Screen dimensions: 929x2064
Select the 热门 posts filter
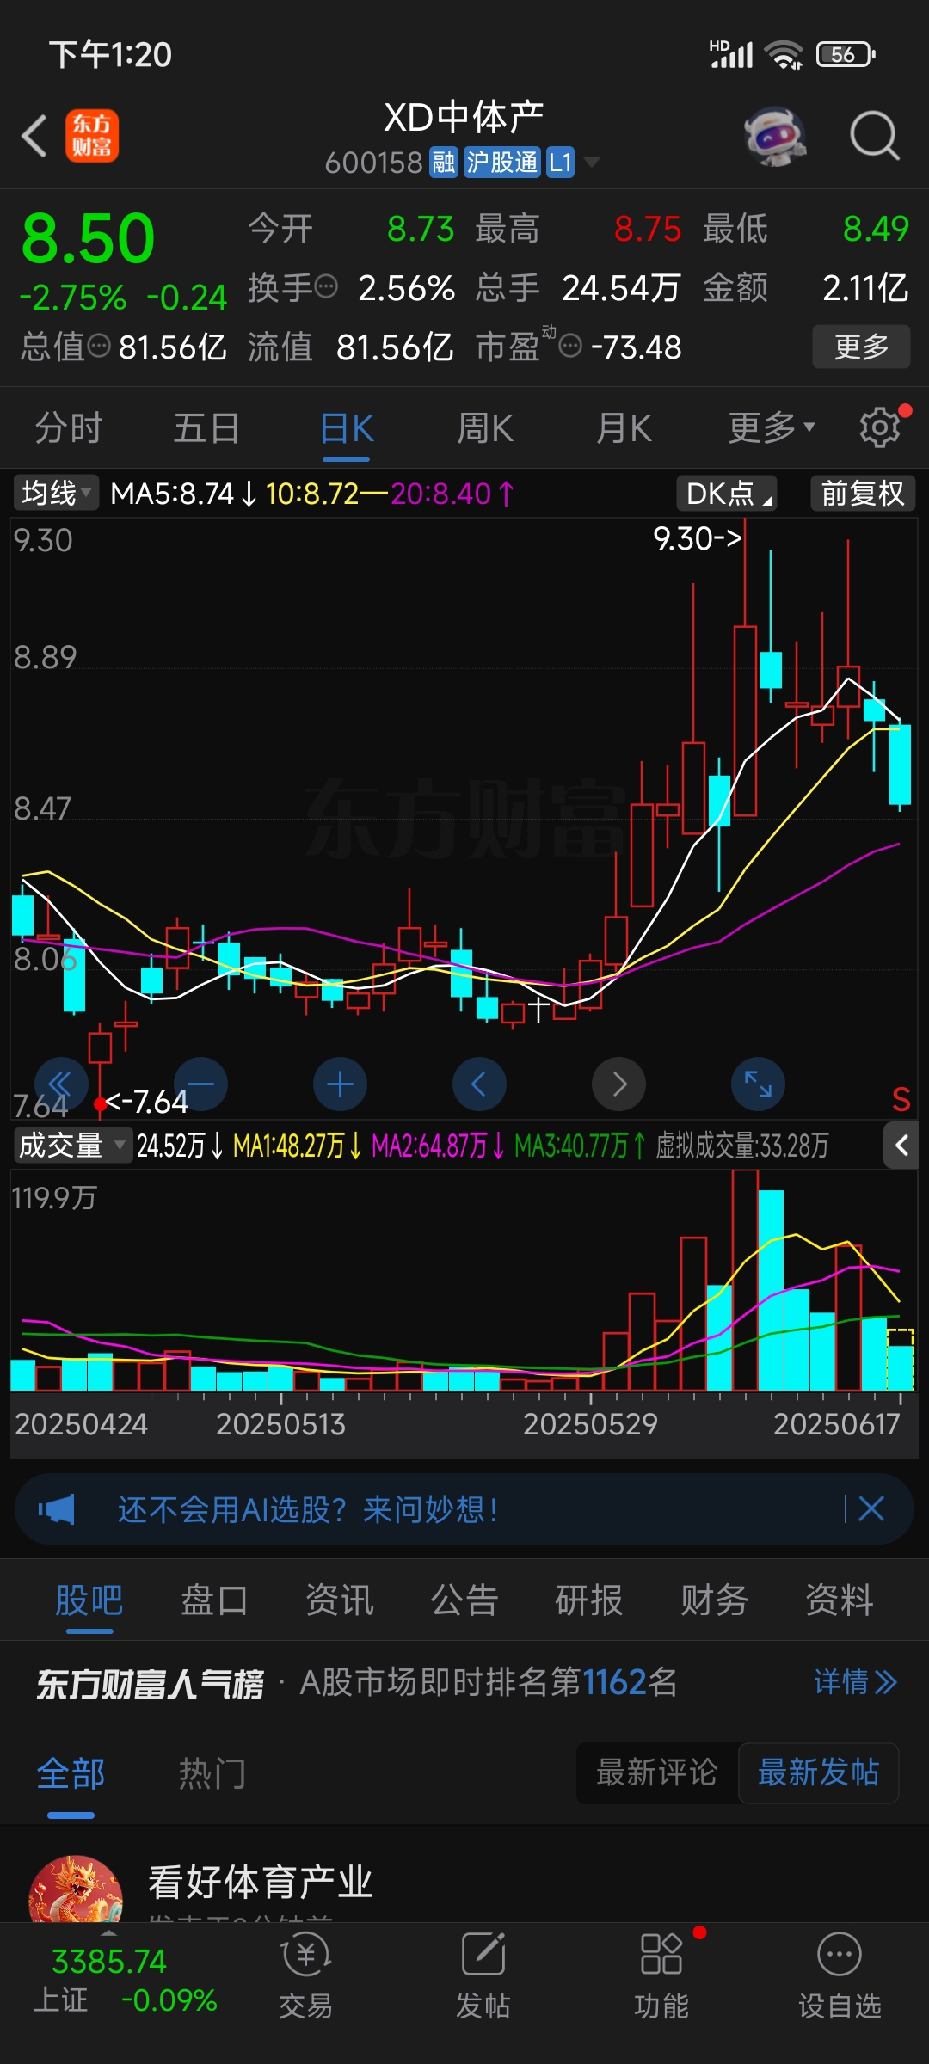212,1773
